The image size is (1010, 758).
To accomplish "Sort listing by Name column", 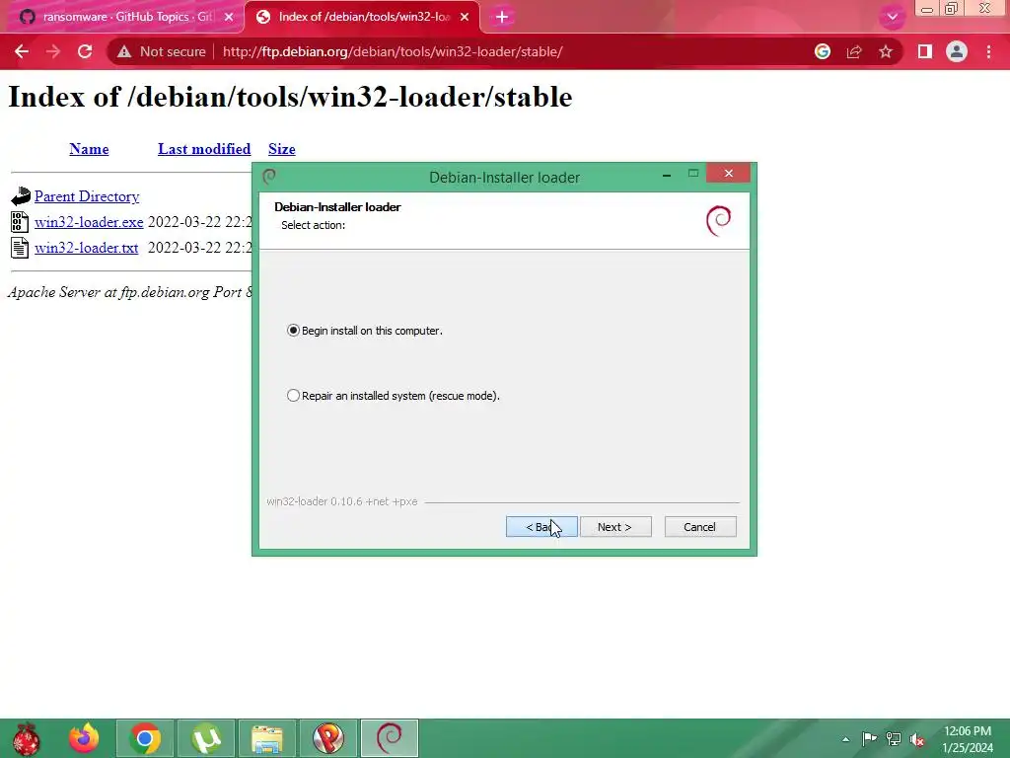I will (x=89, y=149).
